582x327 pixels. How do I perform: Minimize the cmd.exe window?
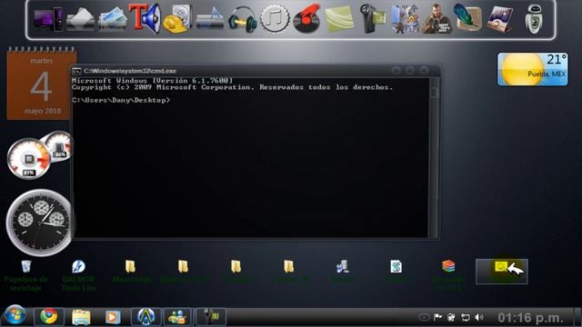tap(396, 70)
